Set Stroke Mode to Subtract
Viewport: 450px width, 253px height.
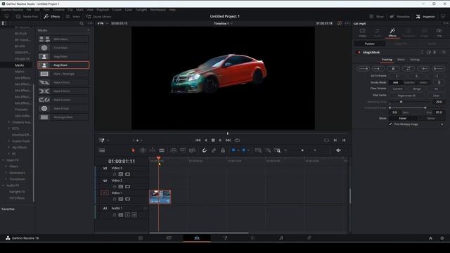409,82
